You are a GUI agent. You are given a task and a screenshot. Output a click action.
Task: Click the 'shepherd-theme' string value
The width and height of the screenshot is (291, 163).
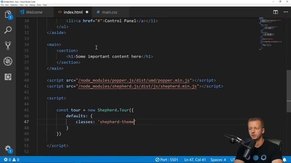tap(117, 122)
